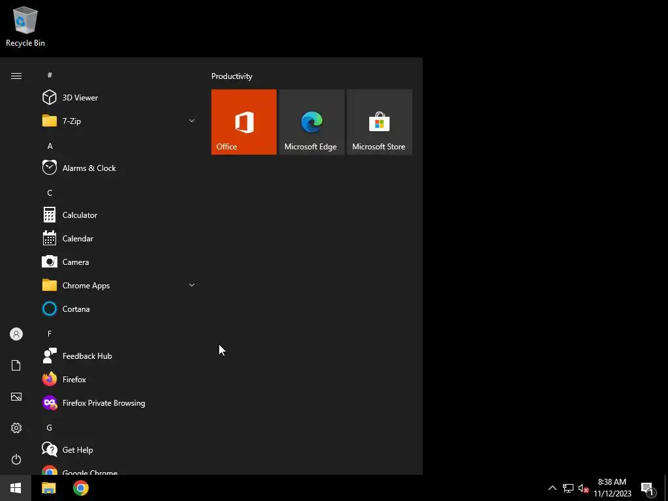The width and height of the screenshot is (668, 501).
Task: Open Firefox Private Browsing
Action: pos(119,403)
